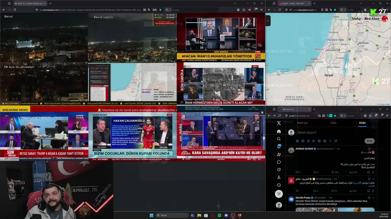Expand Tzofar side panel chevron
391x219 pixels.
(268, 21)
